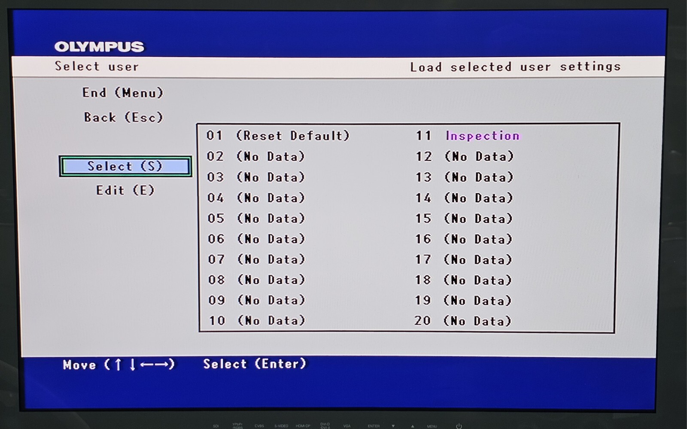Image resolution: width=687 pixels, height=429 pixels.
Task: Click the Move arrows hint
Action: coord(119,365)
